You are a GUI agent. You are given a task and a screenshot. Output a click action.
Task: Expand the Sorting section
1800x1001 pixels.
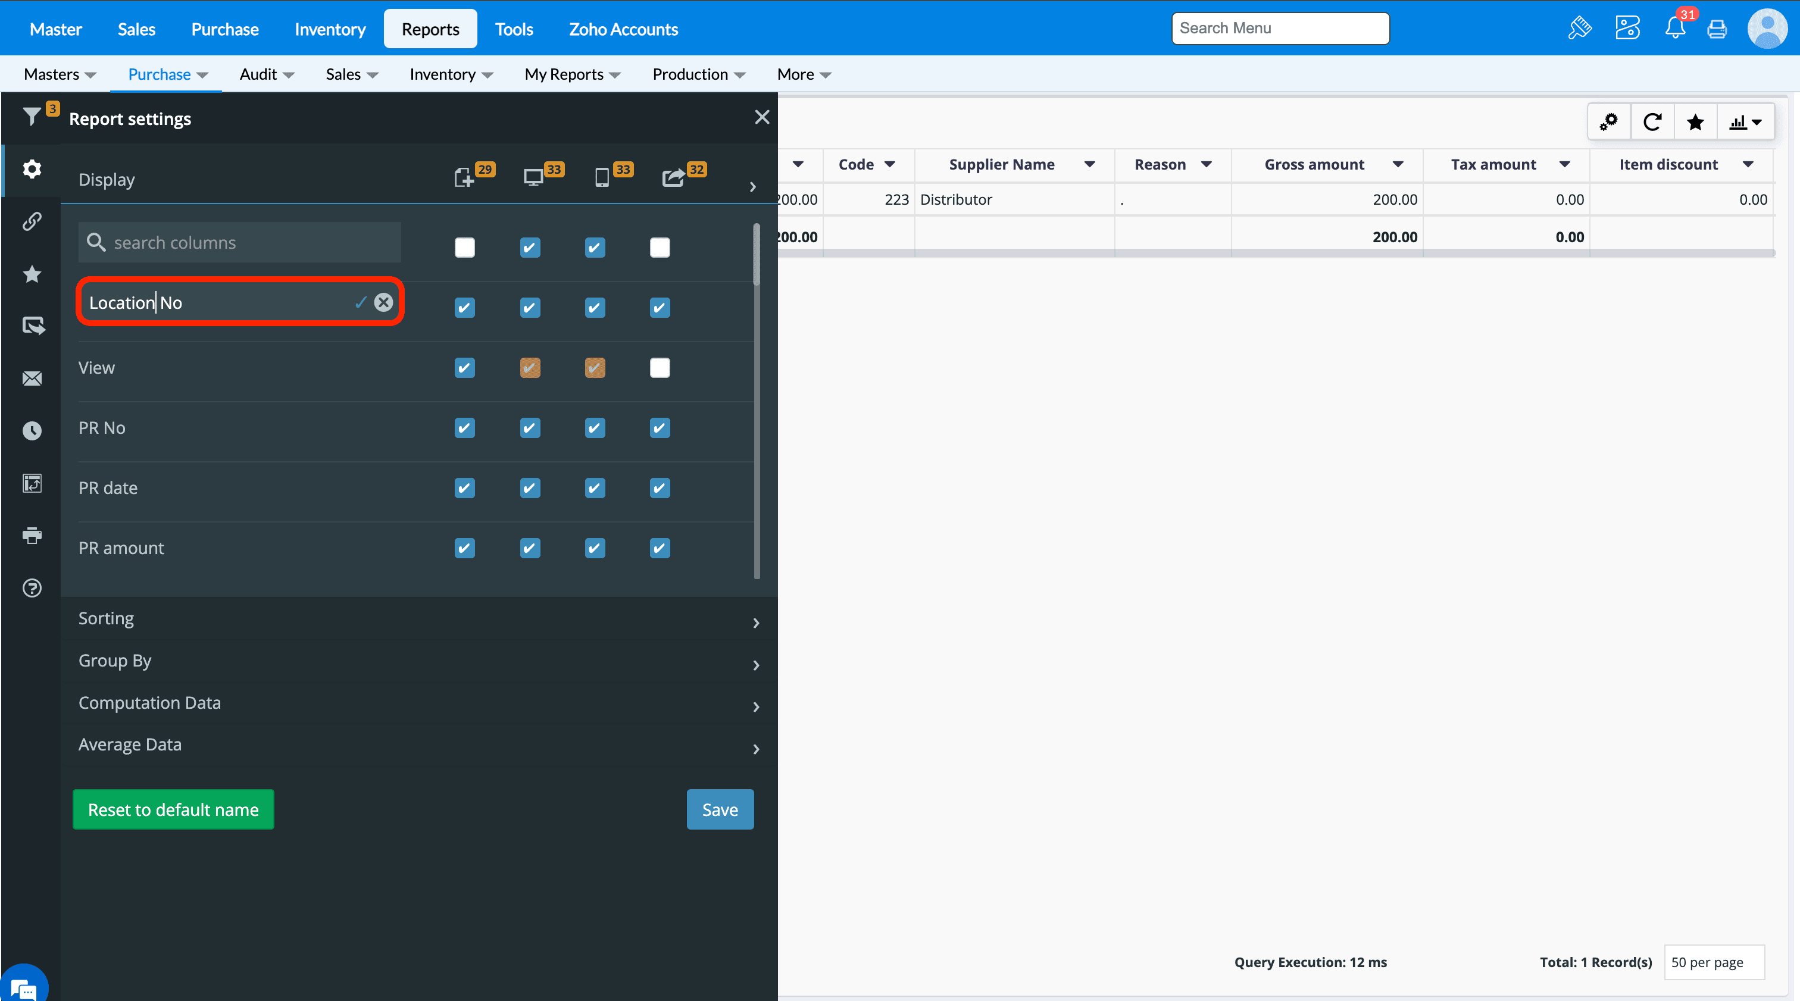tap(417, 620)
